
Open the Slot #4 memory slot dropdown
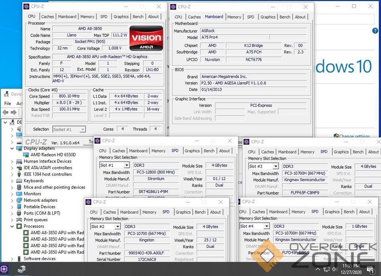267,226
